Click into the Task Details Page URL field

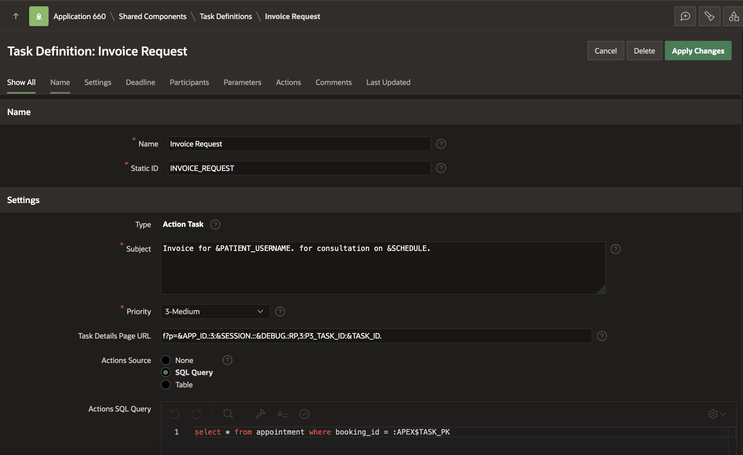[376, 336]
